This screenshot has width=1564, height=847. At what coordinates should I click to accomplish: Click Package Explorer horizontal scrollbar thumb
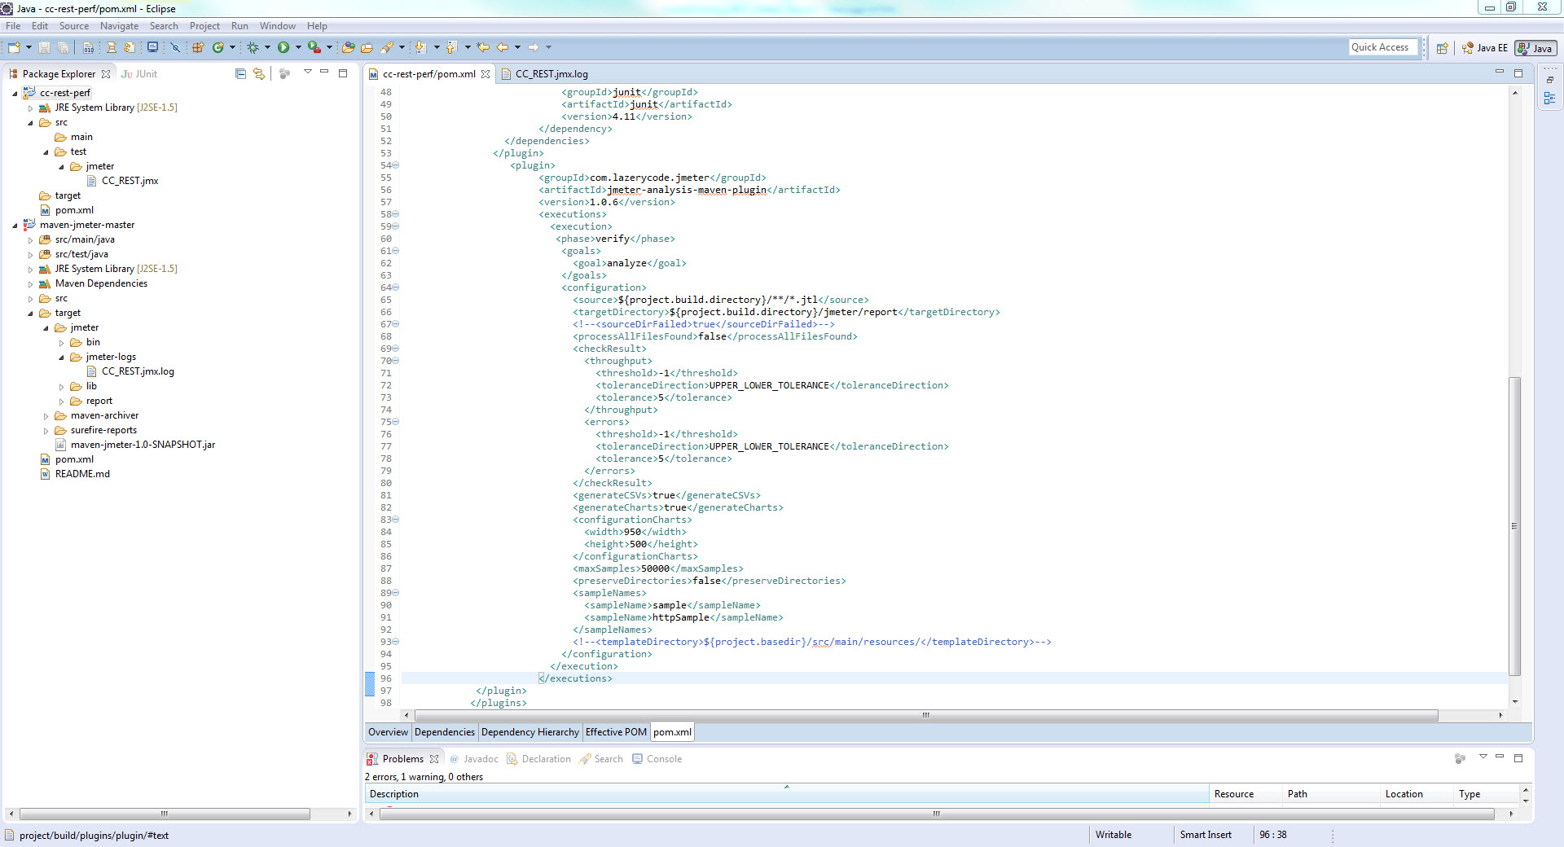(x=165, y=814)
